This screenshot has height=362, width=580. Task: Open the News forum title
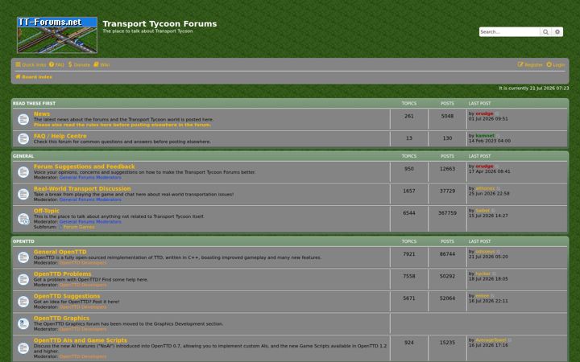tap(42, 114)
